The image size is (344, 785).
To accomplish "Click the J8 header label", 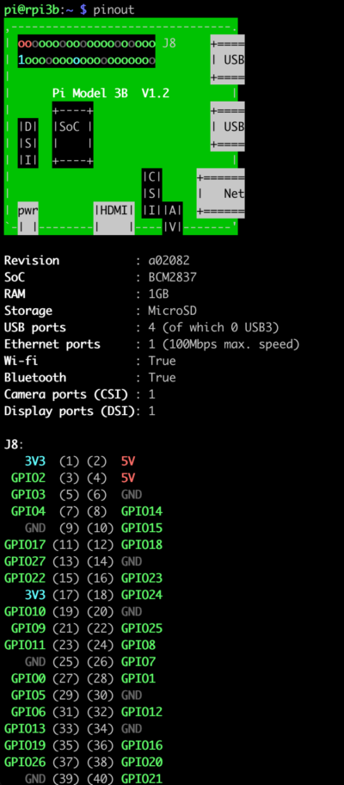I will [169, 43].
